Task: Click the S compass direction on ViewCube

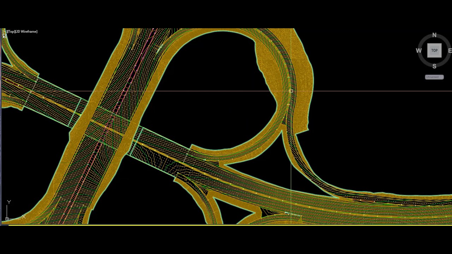Action: point(434,66)
